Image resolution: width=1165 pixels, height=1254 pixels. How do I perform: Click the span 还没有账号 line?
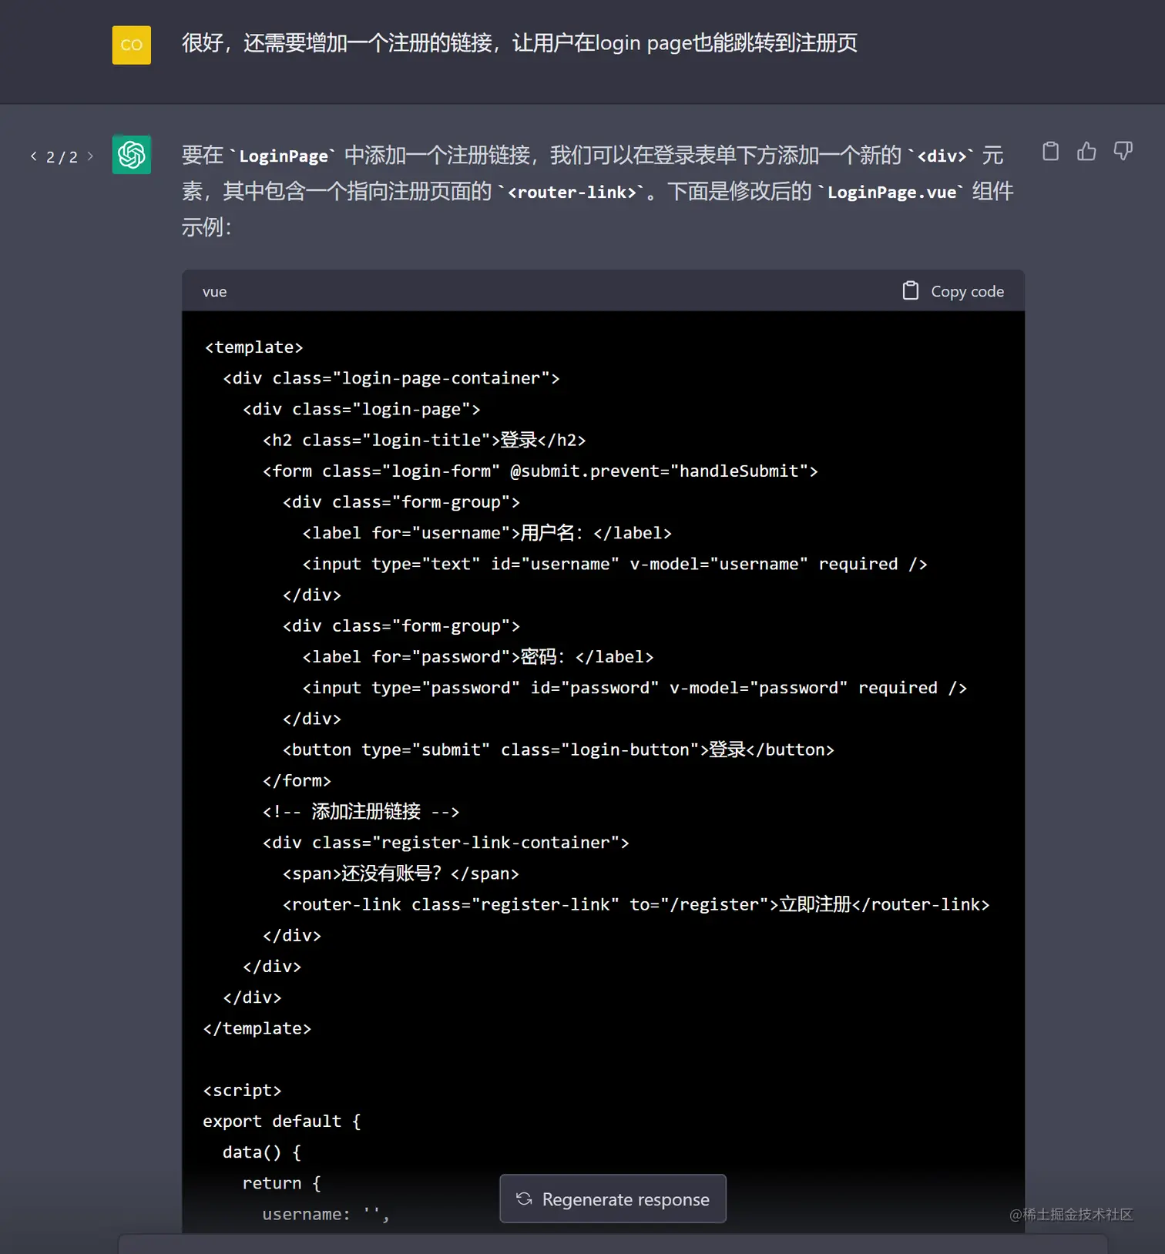pos(401,873)
